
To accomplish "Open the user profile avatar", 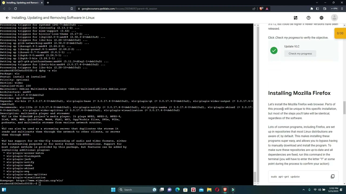I will (x=334, y=18).
